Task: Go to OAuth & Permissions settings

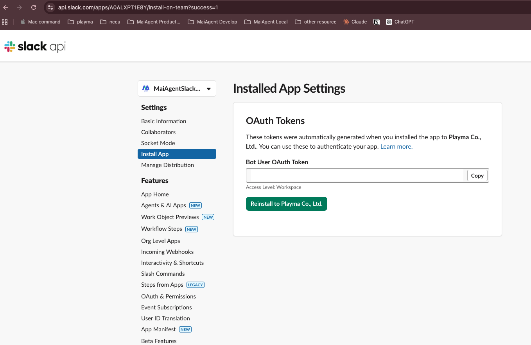Action: coord(169,296)
